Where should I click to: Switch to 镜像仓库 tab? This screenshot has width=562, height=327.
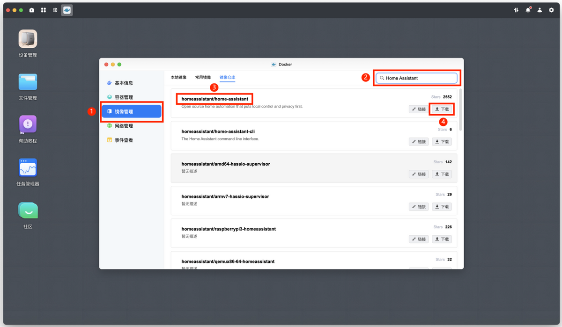click(x=227, y=77)
